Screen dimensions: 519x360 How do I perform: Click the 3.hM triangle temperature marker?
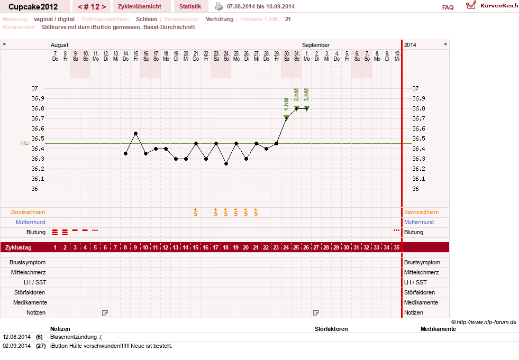coord(306,107)
